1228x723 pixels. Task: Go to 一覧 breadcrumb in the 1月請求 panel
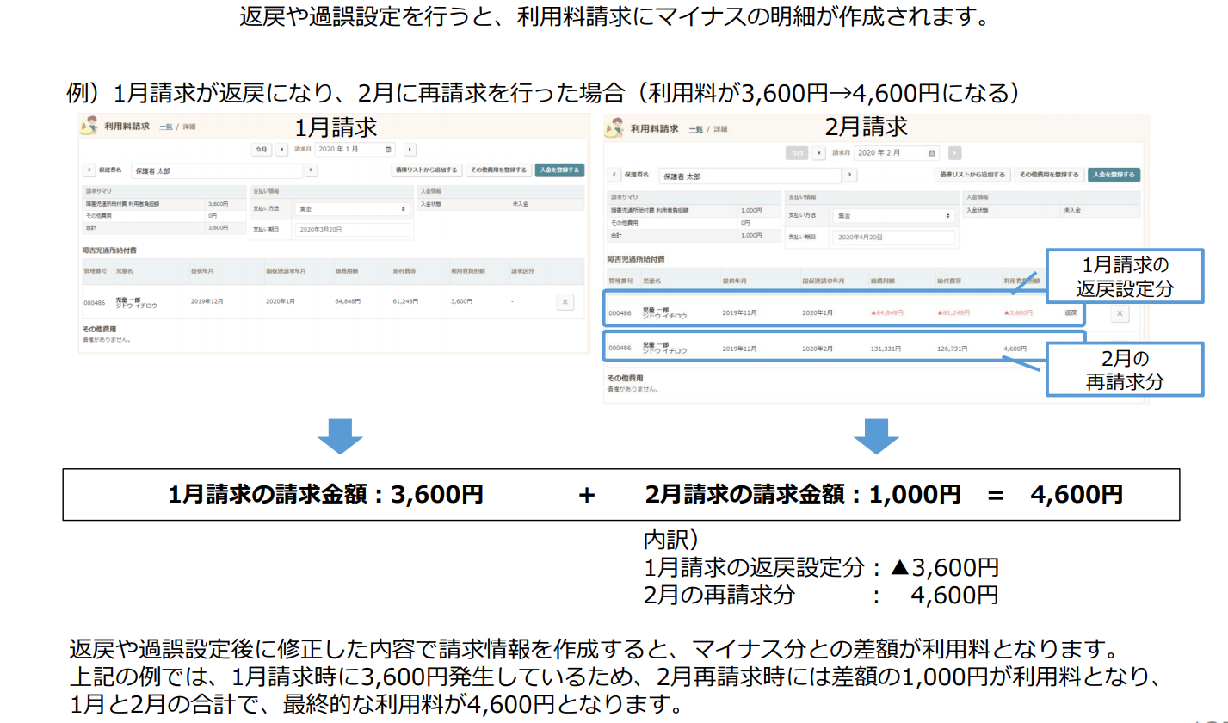pos(165,127)
